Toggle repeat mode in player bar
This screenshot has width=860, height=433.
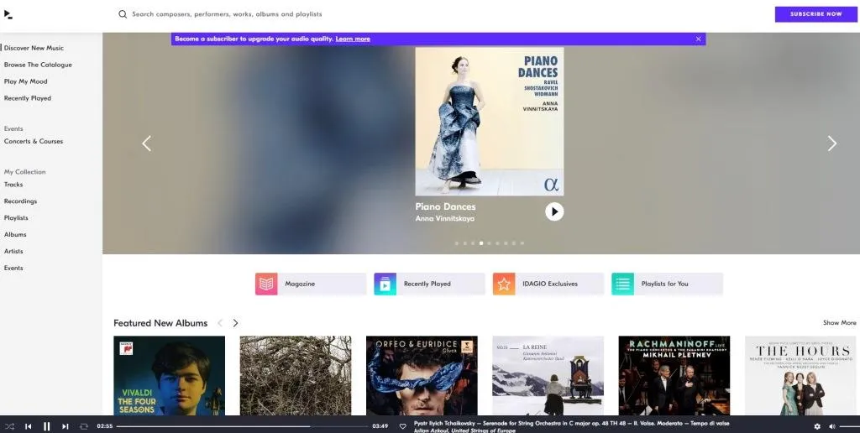(83, 426)
